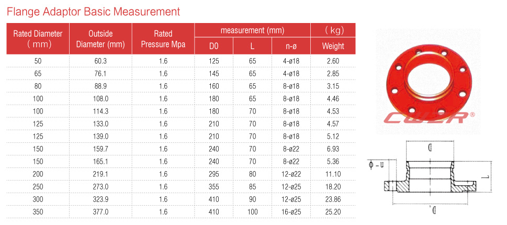The image size is (507, 225).
Task: Click the measurement (mm) group header
Action: click(x=252, y=30)
